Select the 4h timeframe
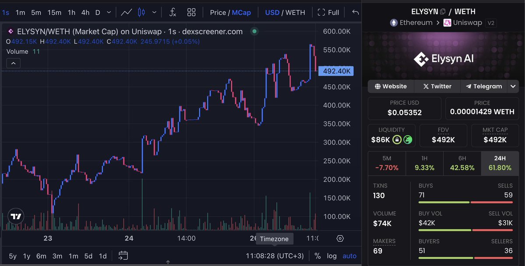 pyautogui.click(x=85, y=12)
